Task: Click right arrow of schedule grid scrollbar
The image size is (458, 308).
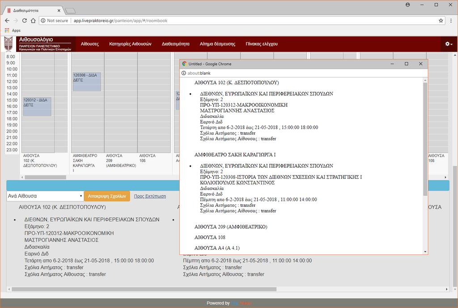Action: (445, 177)
